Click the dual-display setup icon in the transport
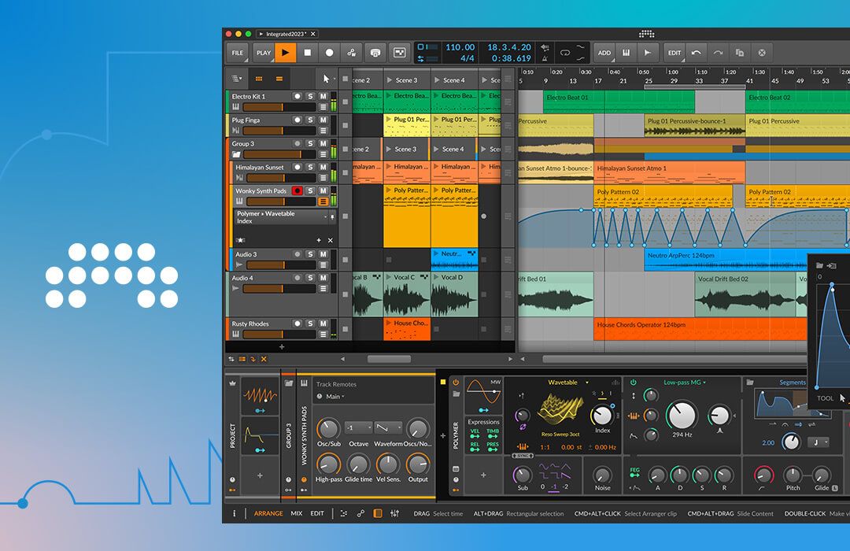Screen dimensions: 850x551 coord(400,52)
